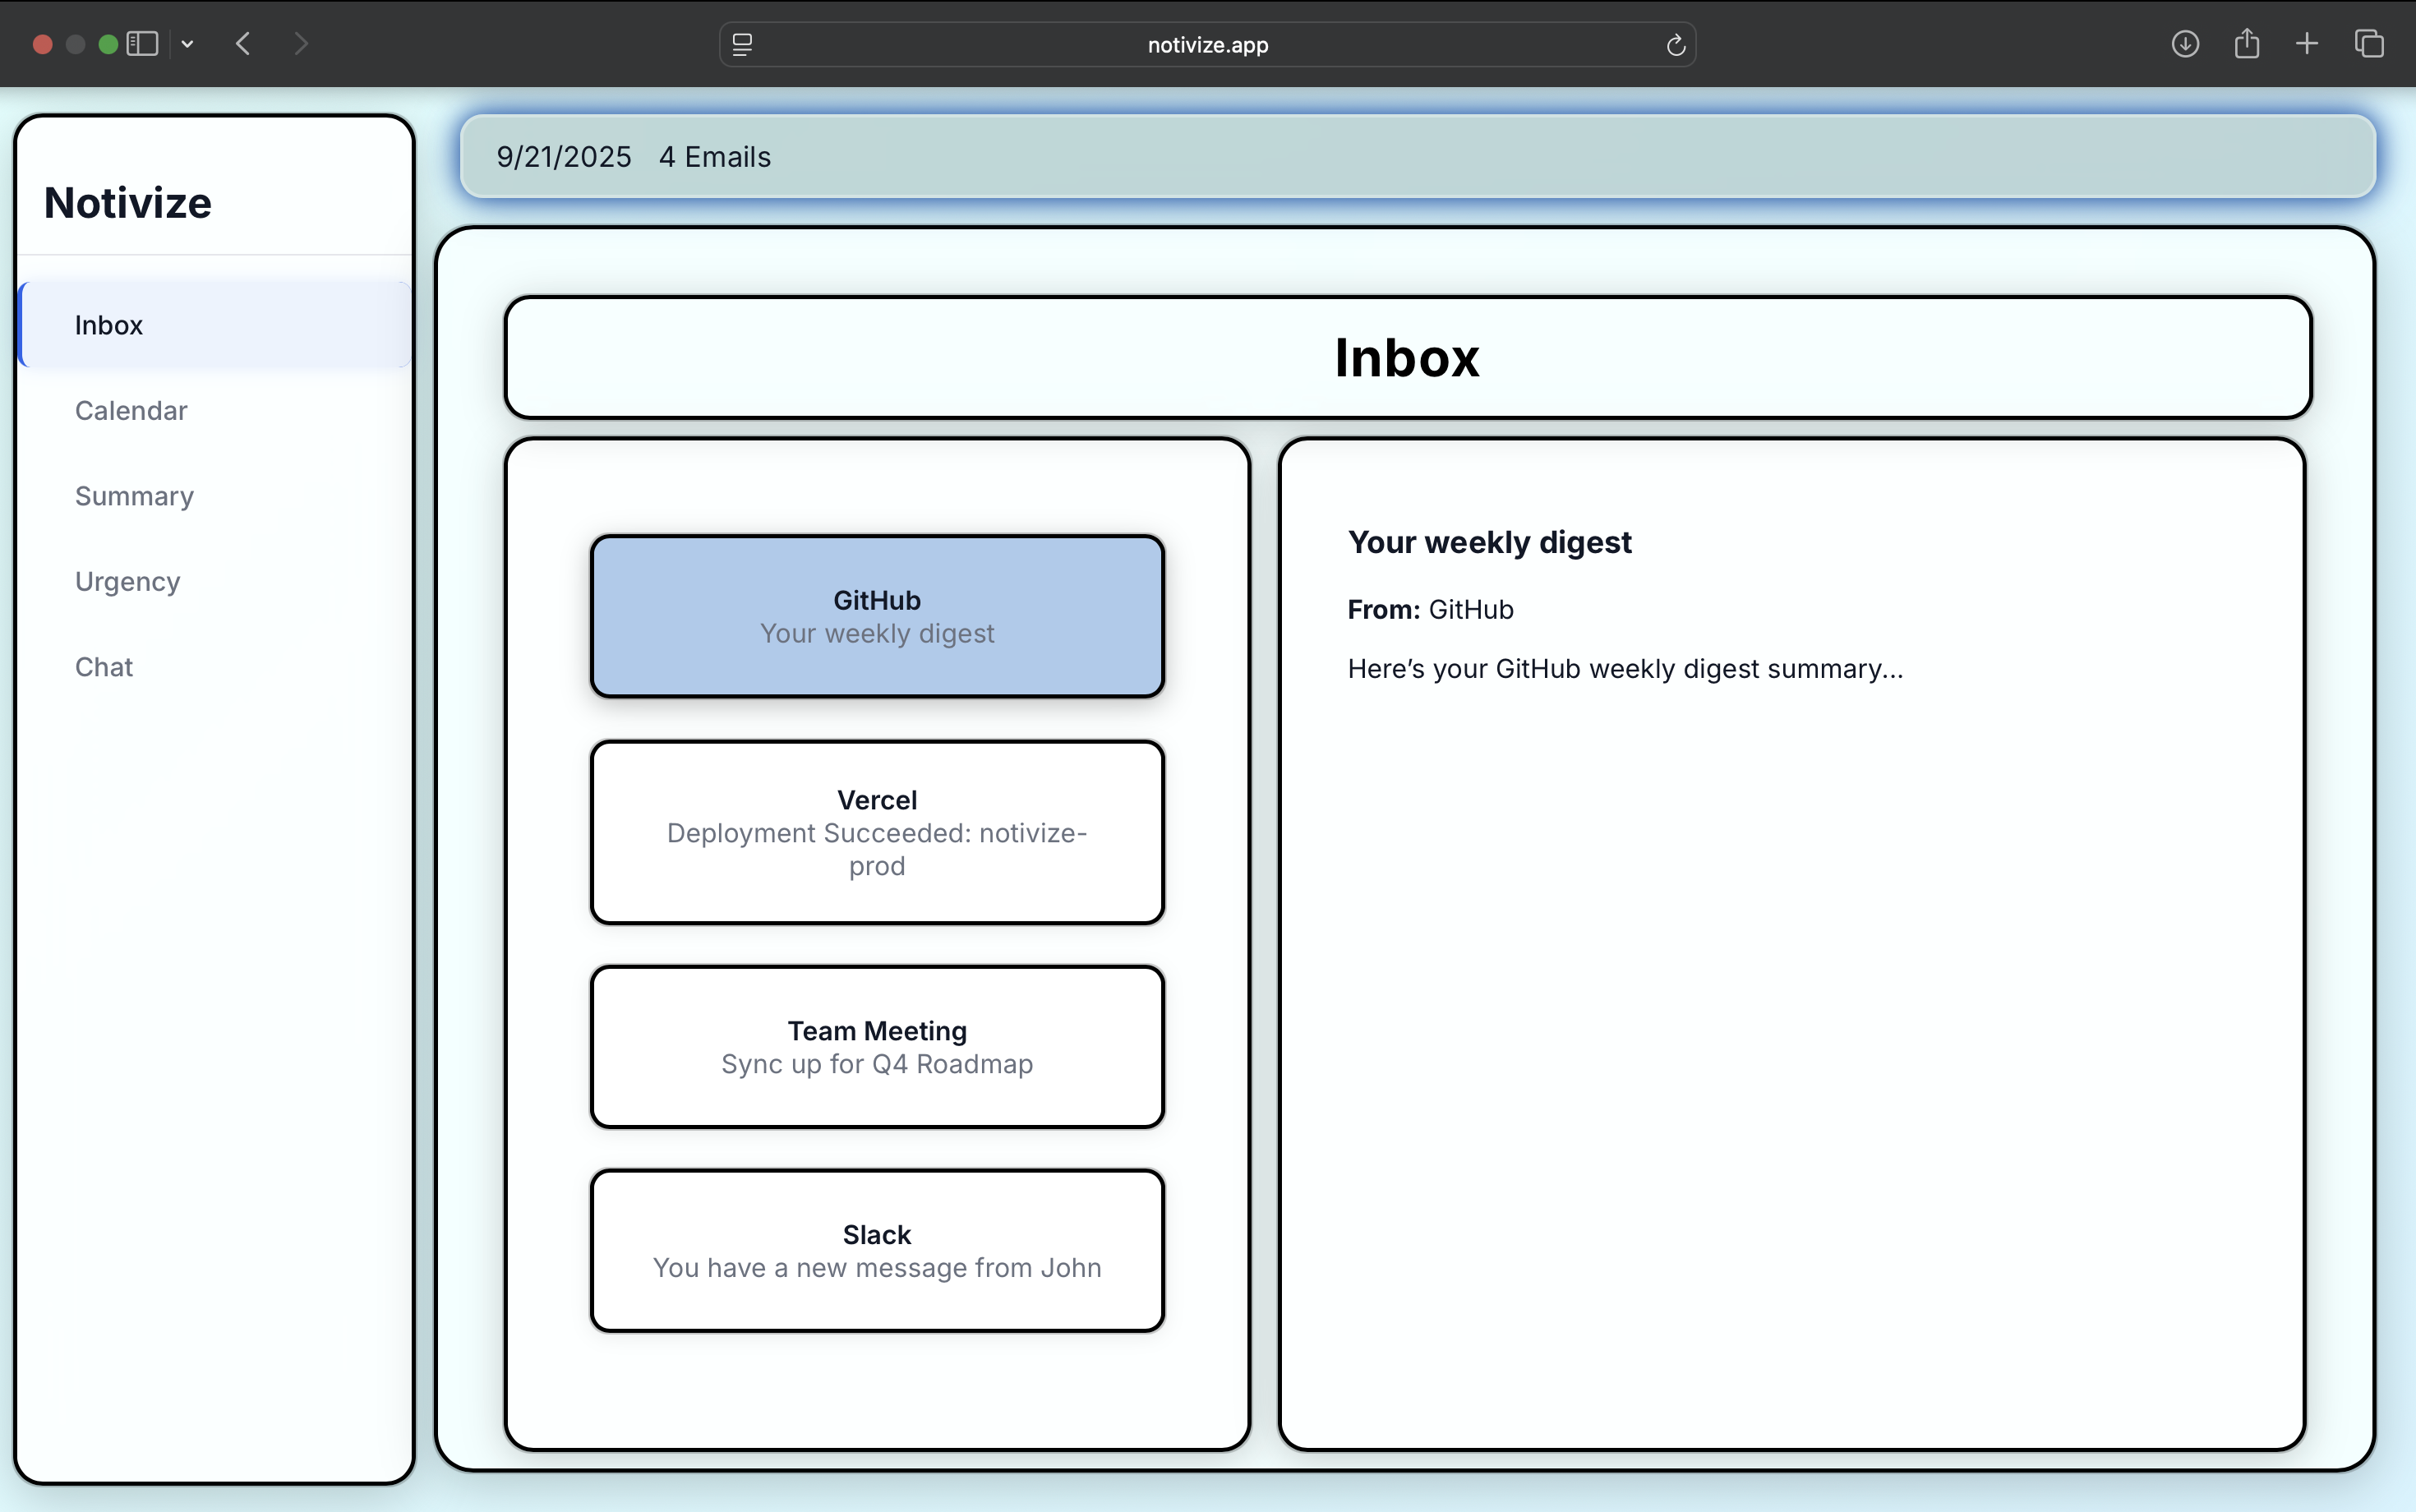Reload the page with the refresh icon
This screenshot has height=1512, width=2416.
tap(1676, 45)
